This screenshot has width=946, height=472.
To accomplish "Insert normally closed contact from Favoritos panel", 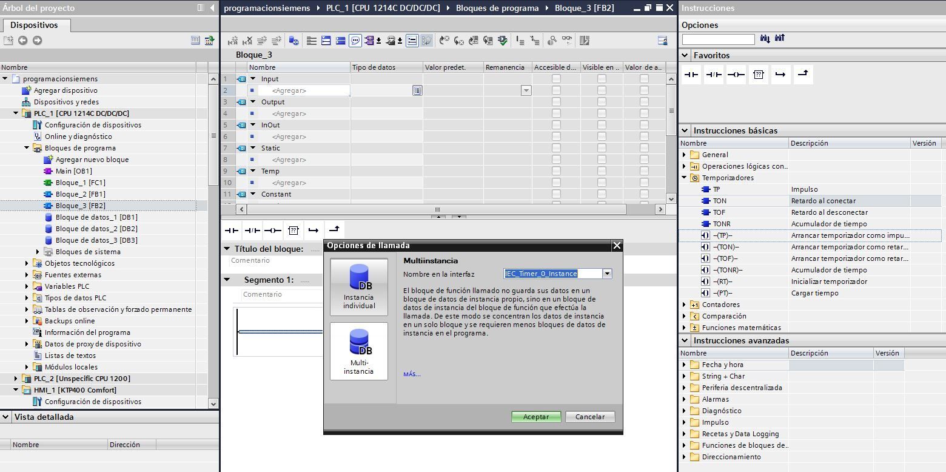I will point(714,75).
